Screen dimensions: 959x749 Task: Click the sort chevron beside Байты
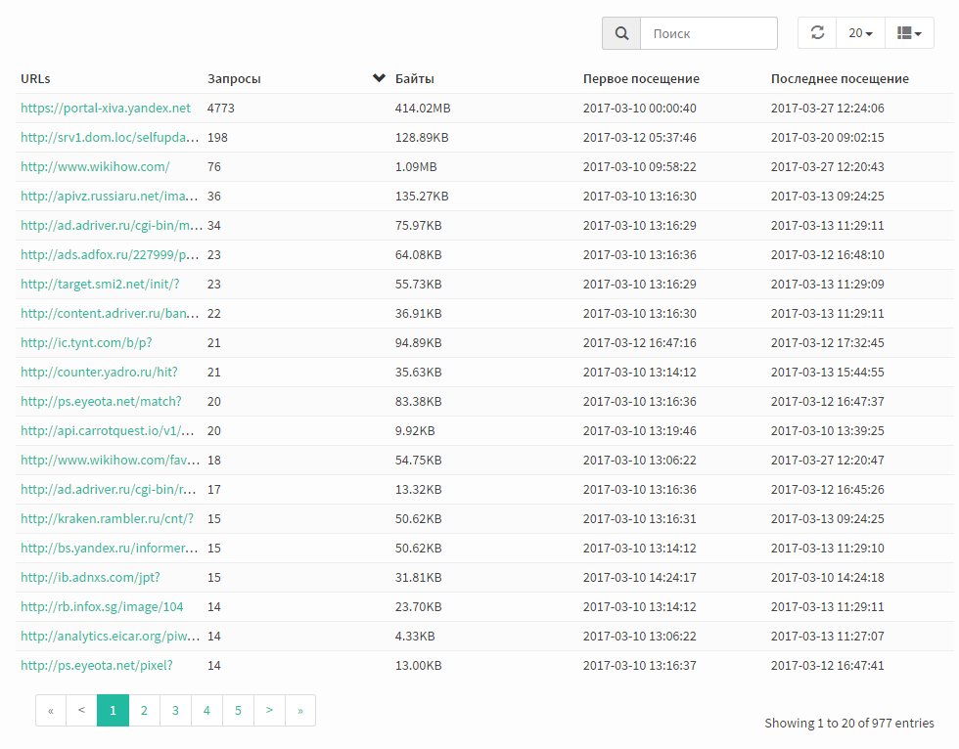point(380,77)
